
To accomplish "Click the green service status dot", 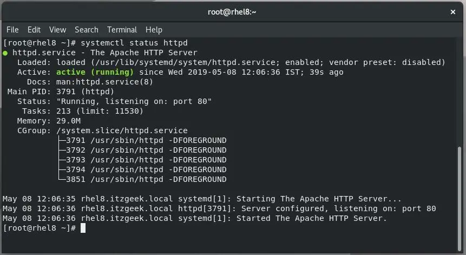I will (x=5, y=53).
